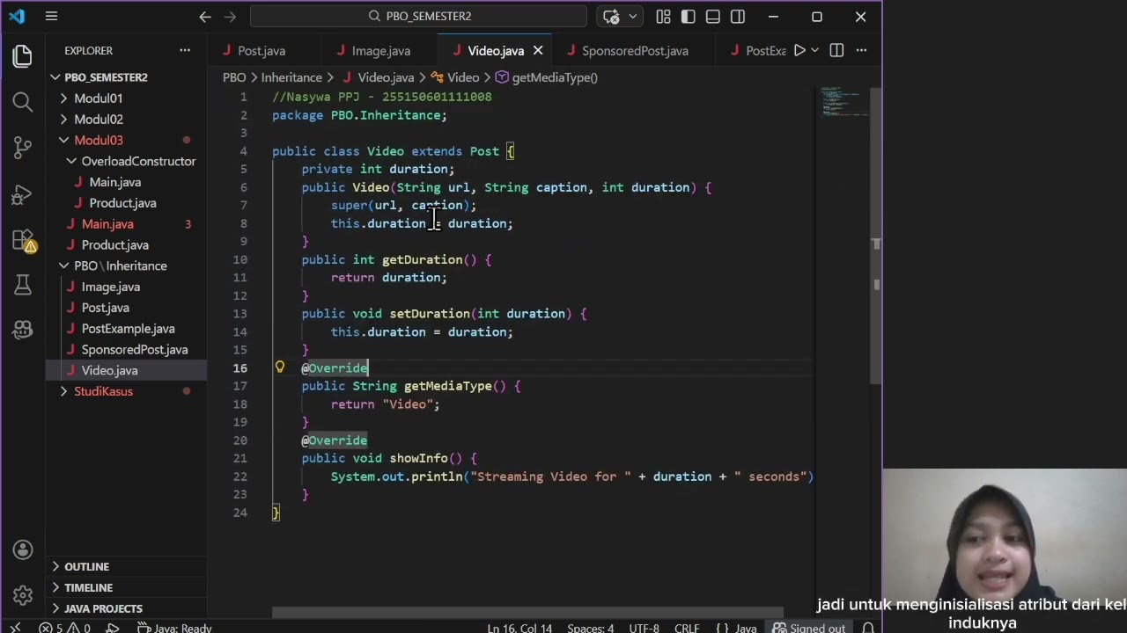Screen dimensions: 1127x633
Task: Switch to the Image.java tab
Action: [x=380, y=50]
